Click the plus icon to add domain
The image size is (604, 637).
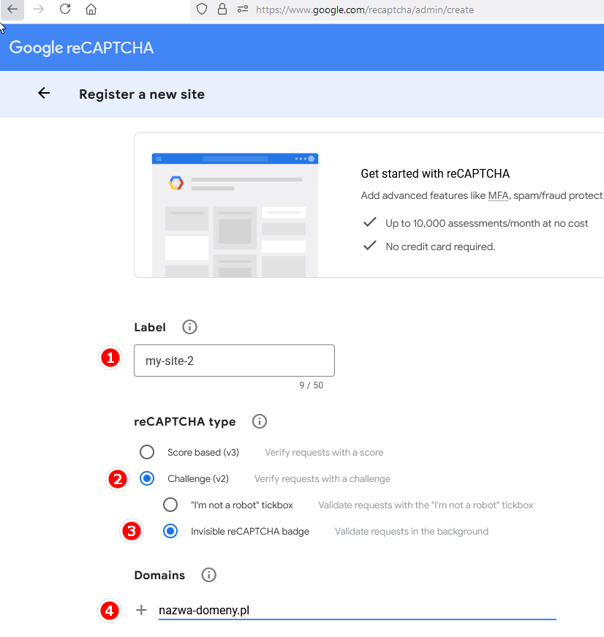click(x=142, y=610)
